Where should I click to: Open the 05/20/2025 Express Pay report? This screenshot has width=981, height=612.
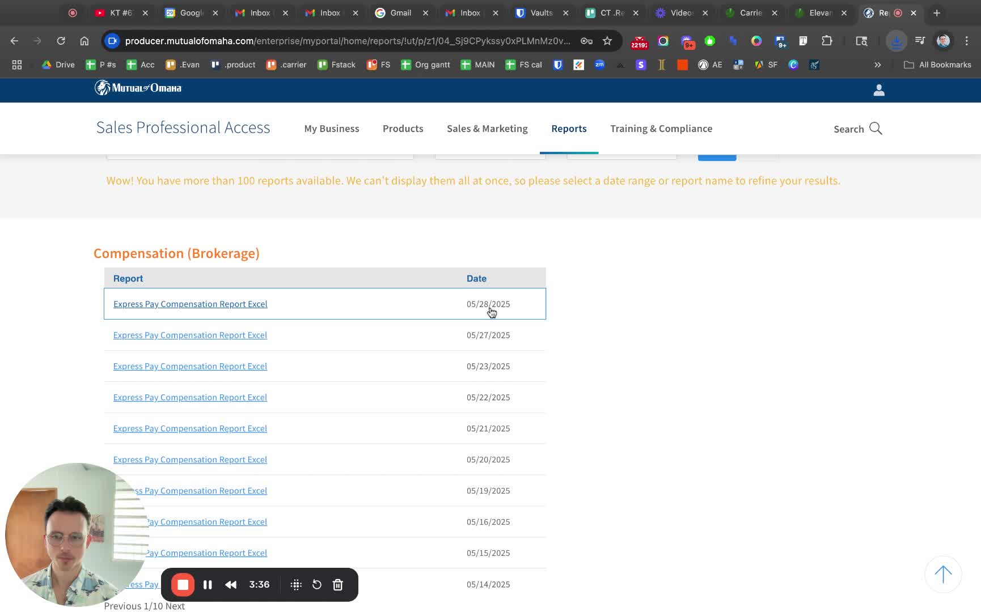click(190, 460)
